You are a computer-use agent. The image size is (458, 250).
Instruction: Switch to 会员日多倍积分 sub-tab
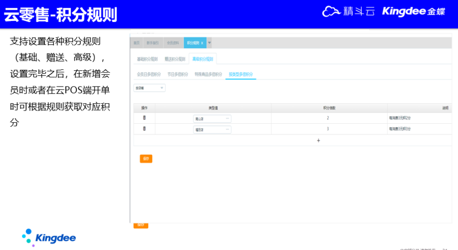tap(149, 74)
